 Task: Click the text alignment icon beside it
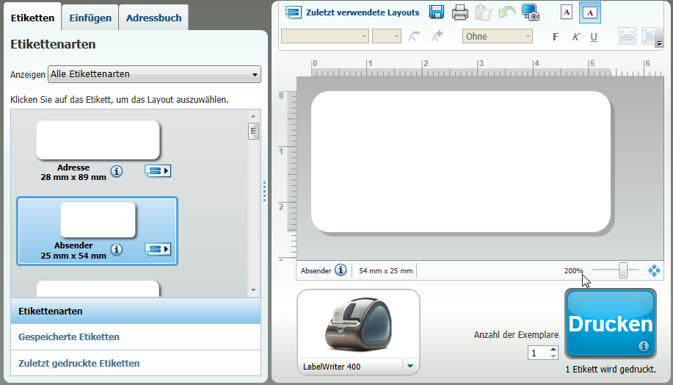[x=649, y=37]
